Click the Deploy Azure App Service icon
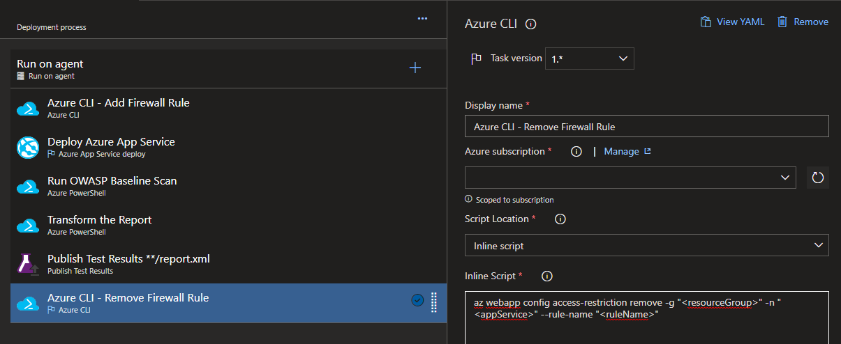Viewport: 841px width, 344px height. [x=28, y=147]
